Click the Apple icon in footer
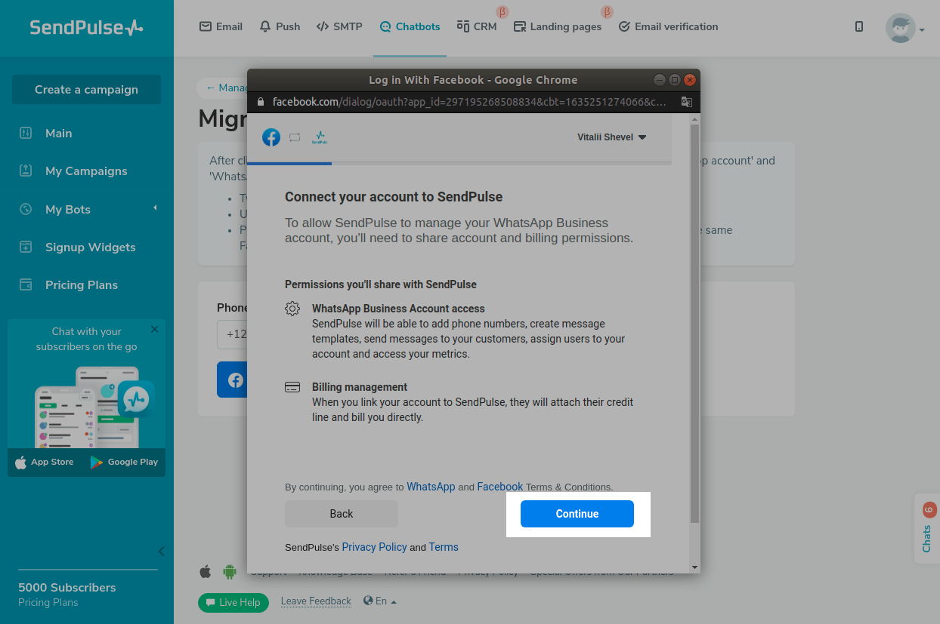Viewport: 940px width, 624px height. (x=205, y=571)
